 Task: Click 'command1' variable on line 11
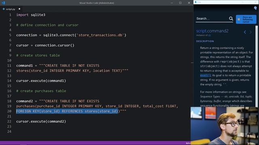[x=24, y=65]
